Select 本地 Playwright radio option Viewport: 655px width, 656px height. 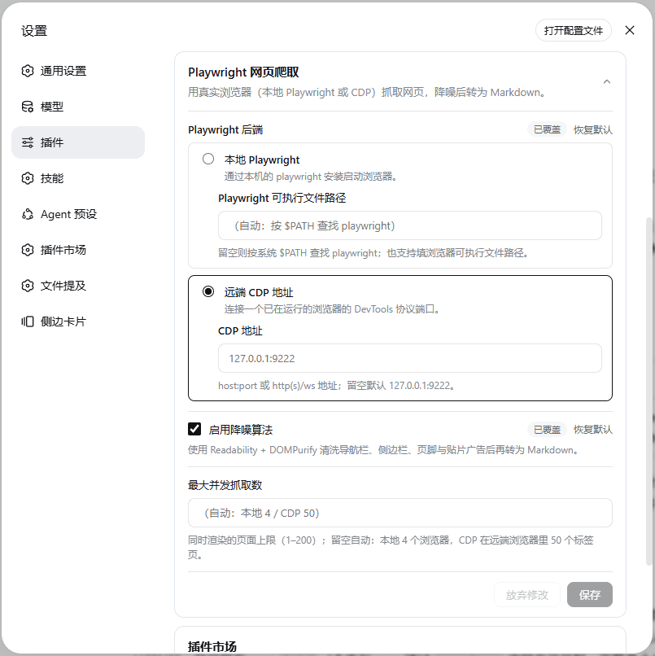208,159
